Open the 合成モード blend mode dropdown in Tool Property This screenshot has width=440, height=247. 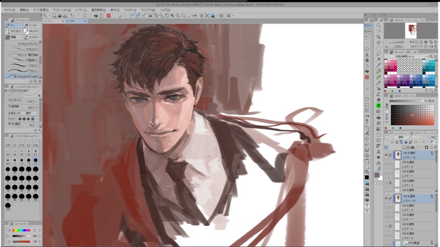click(31, 113)
